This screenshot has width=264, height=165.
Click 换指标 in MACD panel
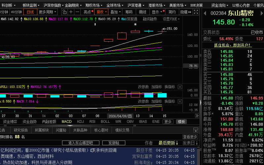click(170, 101)
